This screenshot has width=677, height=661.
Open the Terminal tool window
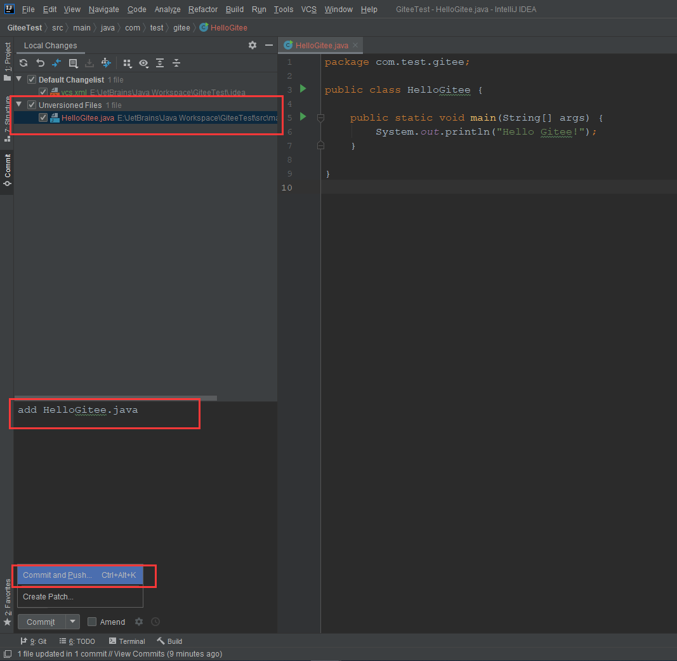click(127, 641)
